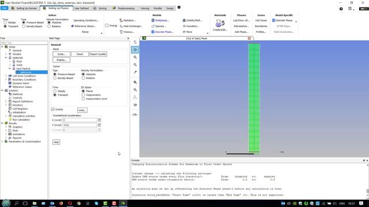The image size is (369, 207).
Task: Collapse the Solution tree node
Action: [2, 91]
